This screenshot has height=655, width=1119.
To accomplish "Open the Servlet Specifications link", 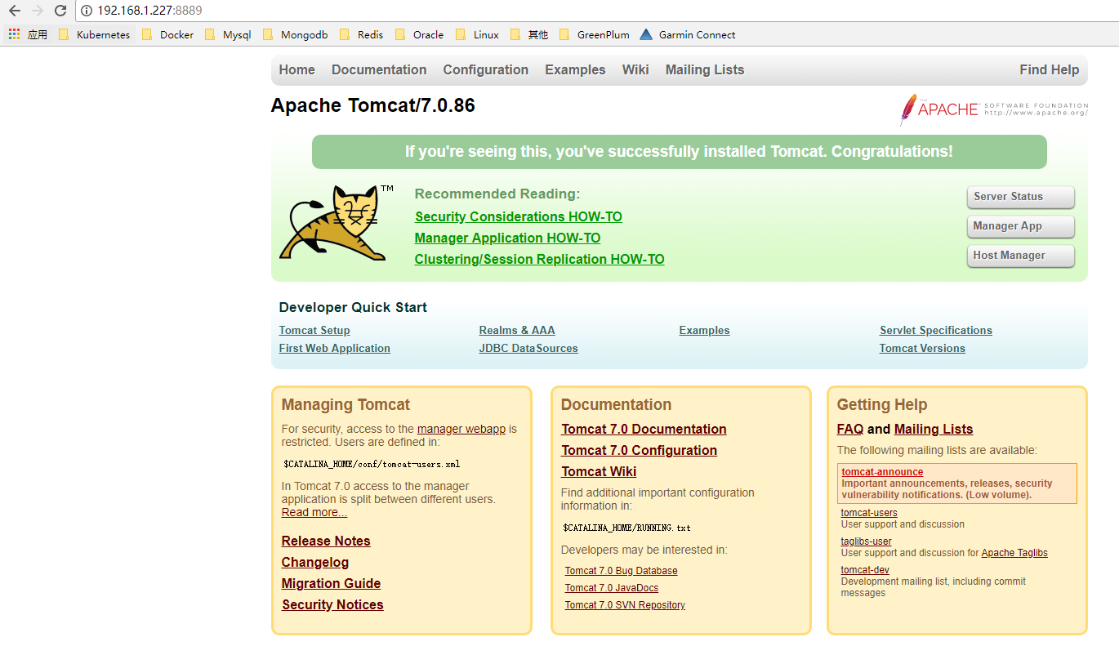I will click(936, 331).
